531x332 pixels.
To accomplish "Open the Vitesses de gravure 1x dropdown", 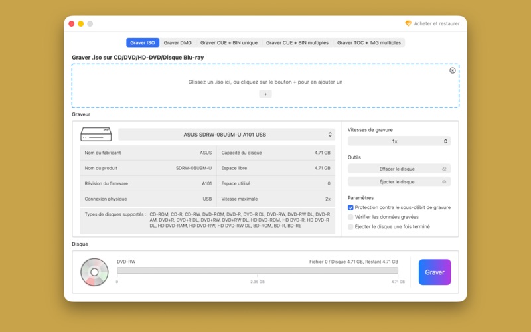I will click(400, 141).
